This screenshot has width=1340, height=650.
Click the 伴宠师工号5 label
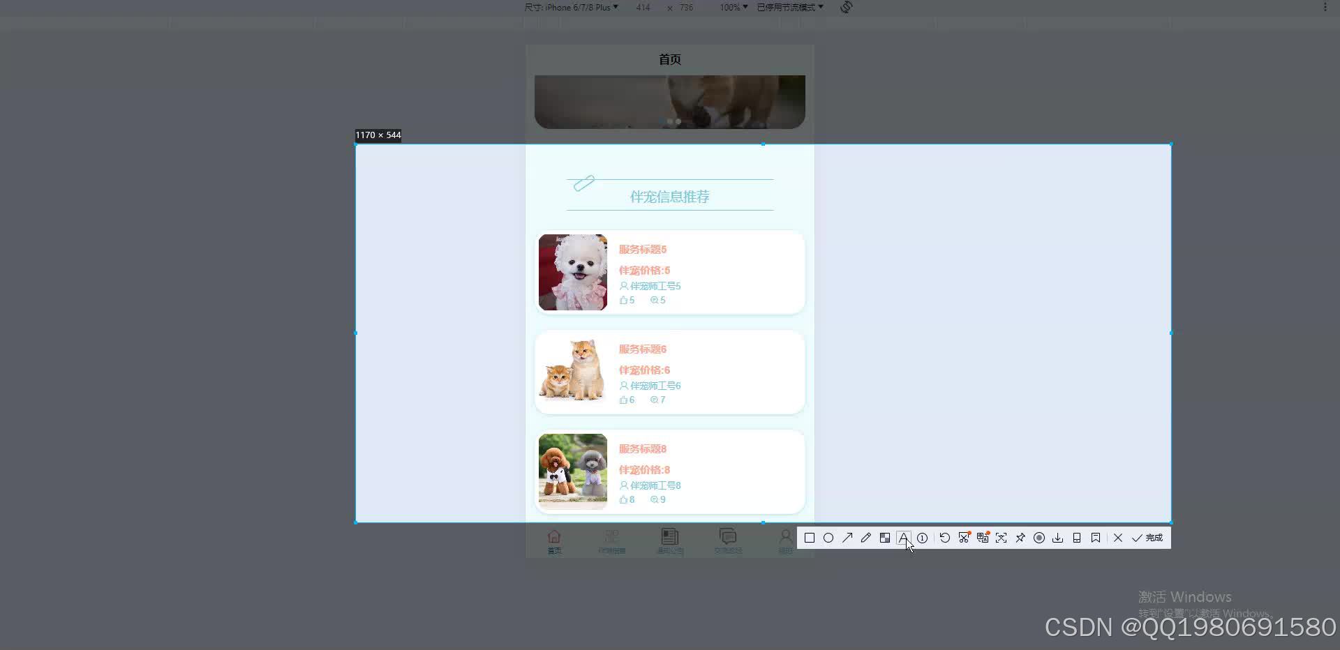pyautogui.click(x=655, y=286)
